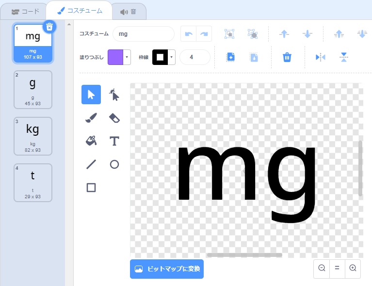Click ビットマップに変換 button
Screen dimensions: 372x286
167,269
